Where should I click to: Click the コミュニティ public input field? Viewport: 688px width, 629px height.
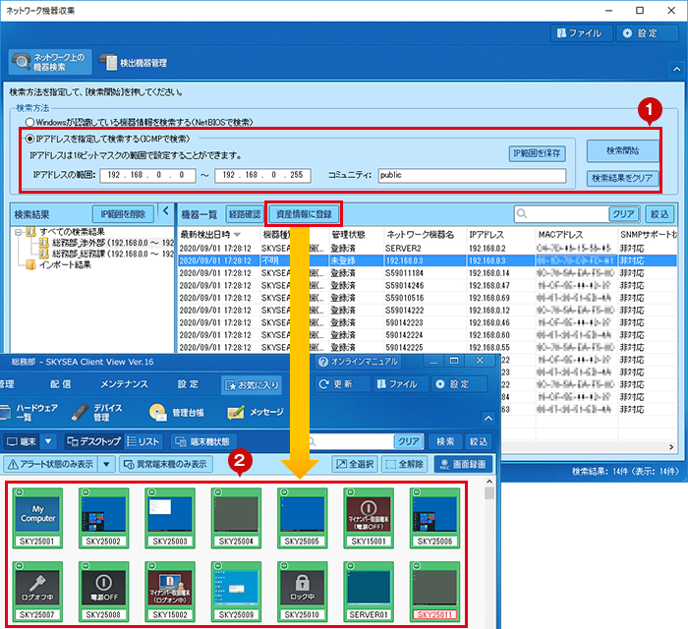click(472, 175)
